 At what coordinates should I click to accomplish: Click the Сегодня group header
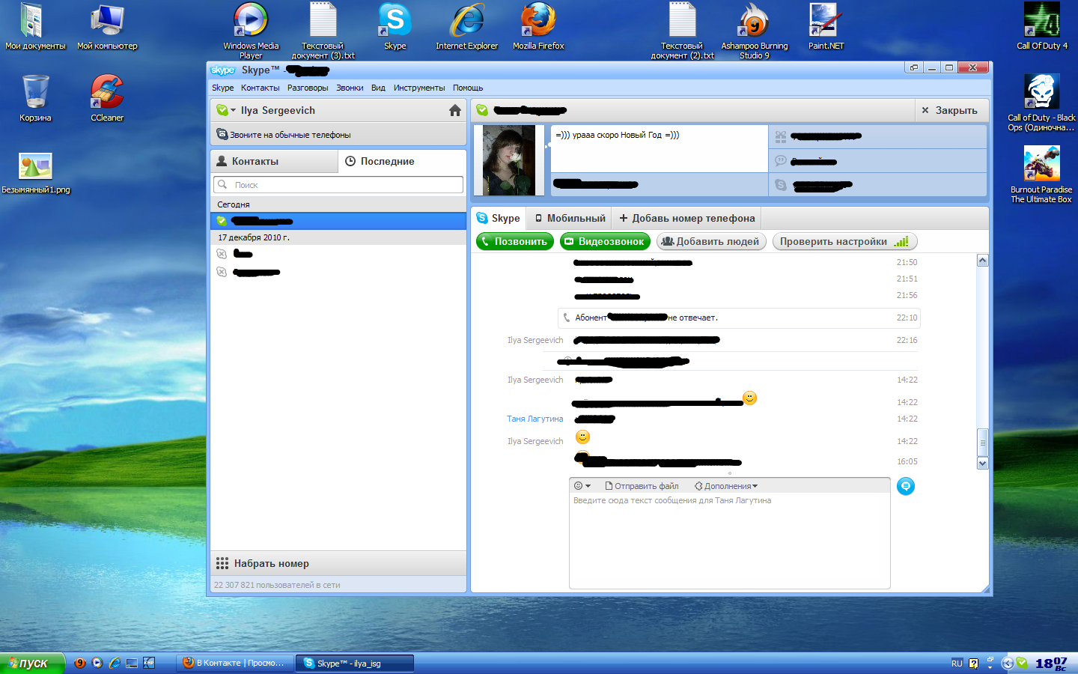338,204
